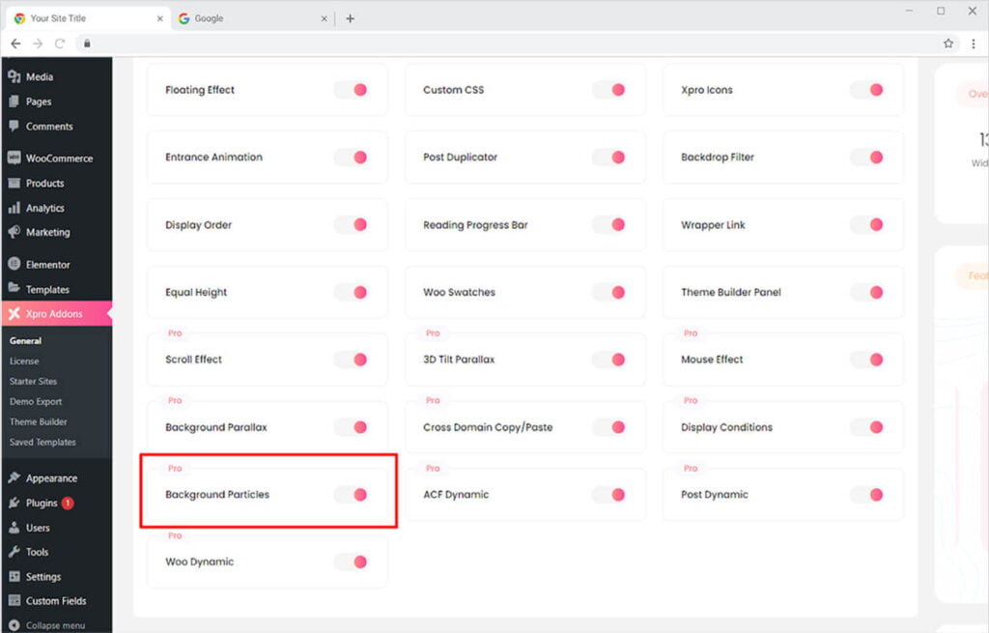
Task: Open the Starter Sites submenu link
Action: click(x=34, y=382)
